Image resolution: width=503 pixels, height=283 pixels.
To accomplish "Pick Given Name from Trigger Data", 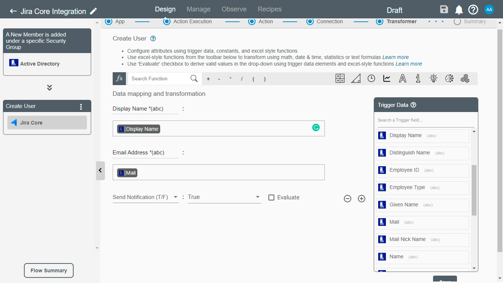I will point(422,205).
